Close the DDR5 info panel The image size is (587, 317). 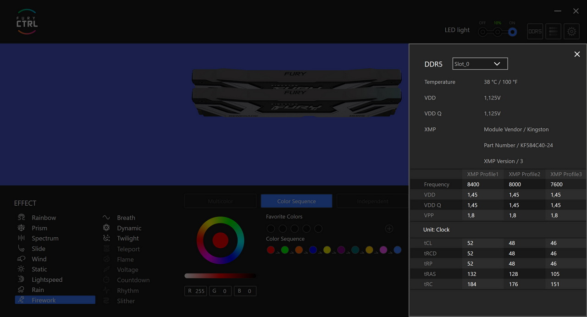(x=577, y=54)
